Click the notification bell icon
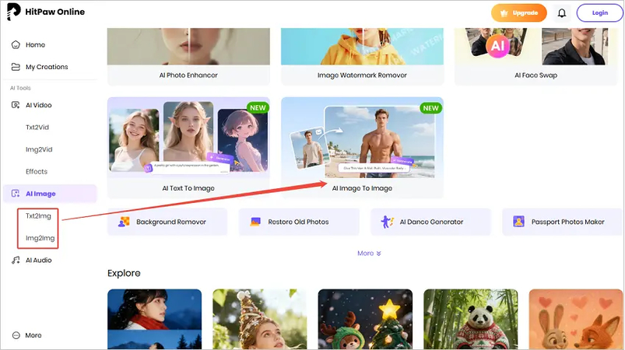This screenshot has width=625, height=350. pos(561,13)
